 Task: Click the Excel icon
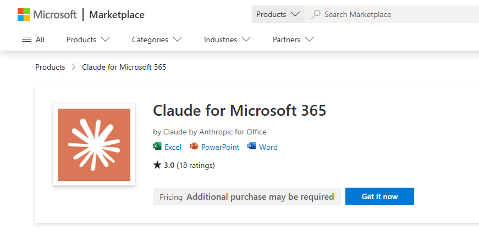click(x=157, y=147)
